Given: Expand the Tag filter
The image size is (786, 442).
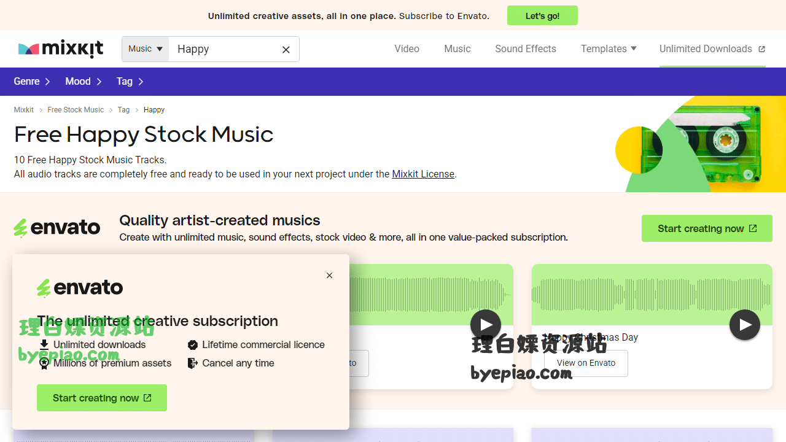Looking at the screenshot, I should tap(130, 82).
